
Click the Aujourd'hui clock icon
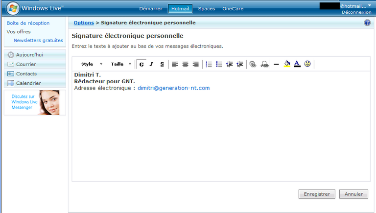click(x=11, y=55)
